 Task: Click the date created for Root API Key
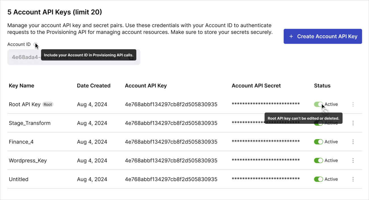pos(92,104)
